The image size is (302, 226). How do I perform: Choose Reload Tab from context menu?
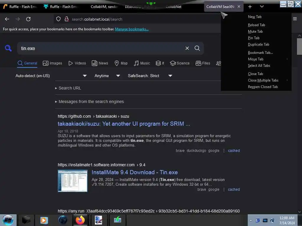[256, 25]
